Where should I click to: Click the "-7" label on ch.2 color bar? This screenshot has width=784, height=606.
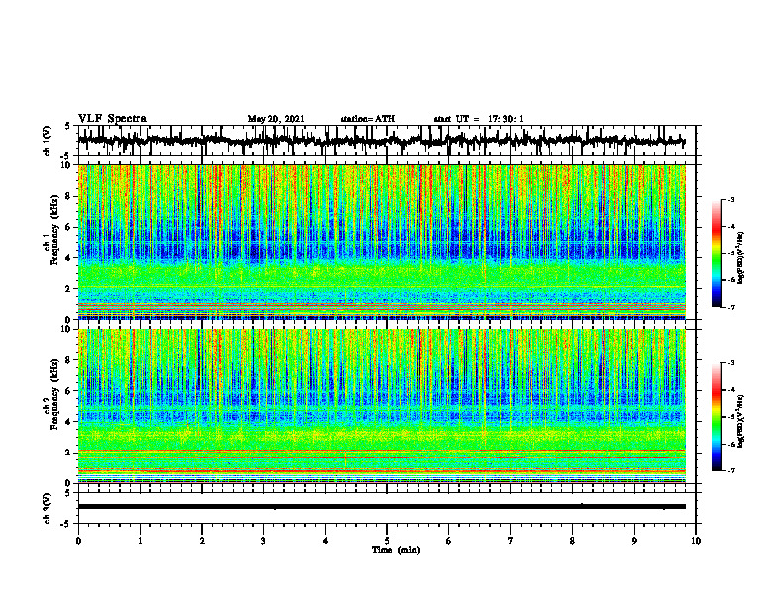coord(730,471)
